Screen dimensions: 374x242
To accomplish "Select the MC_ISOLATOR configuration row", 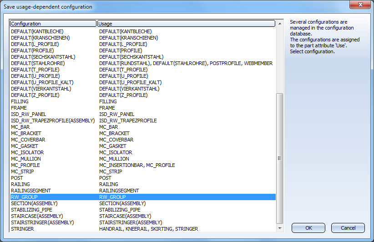I will (x=143, y=152).
